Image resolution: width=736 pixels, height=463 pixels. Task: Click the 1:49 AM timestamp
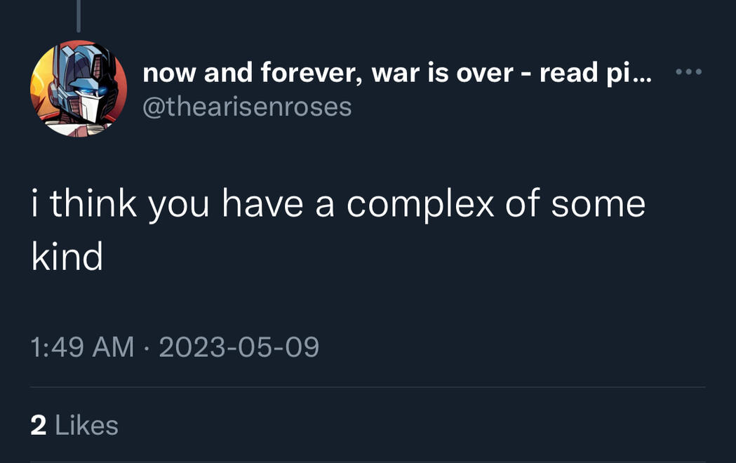click(82, 347)
